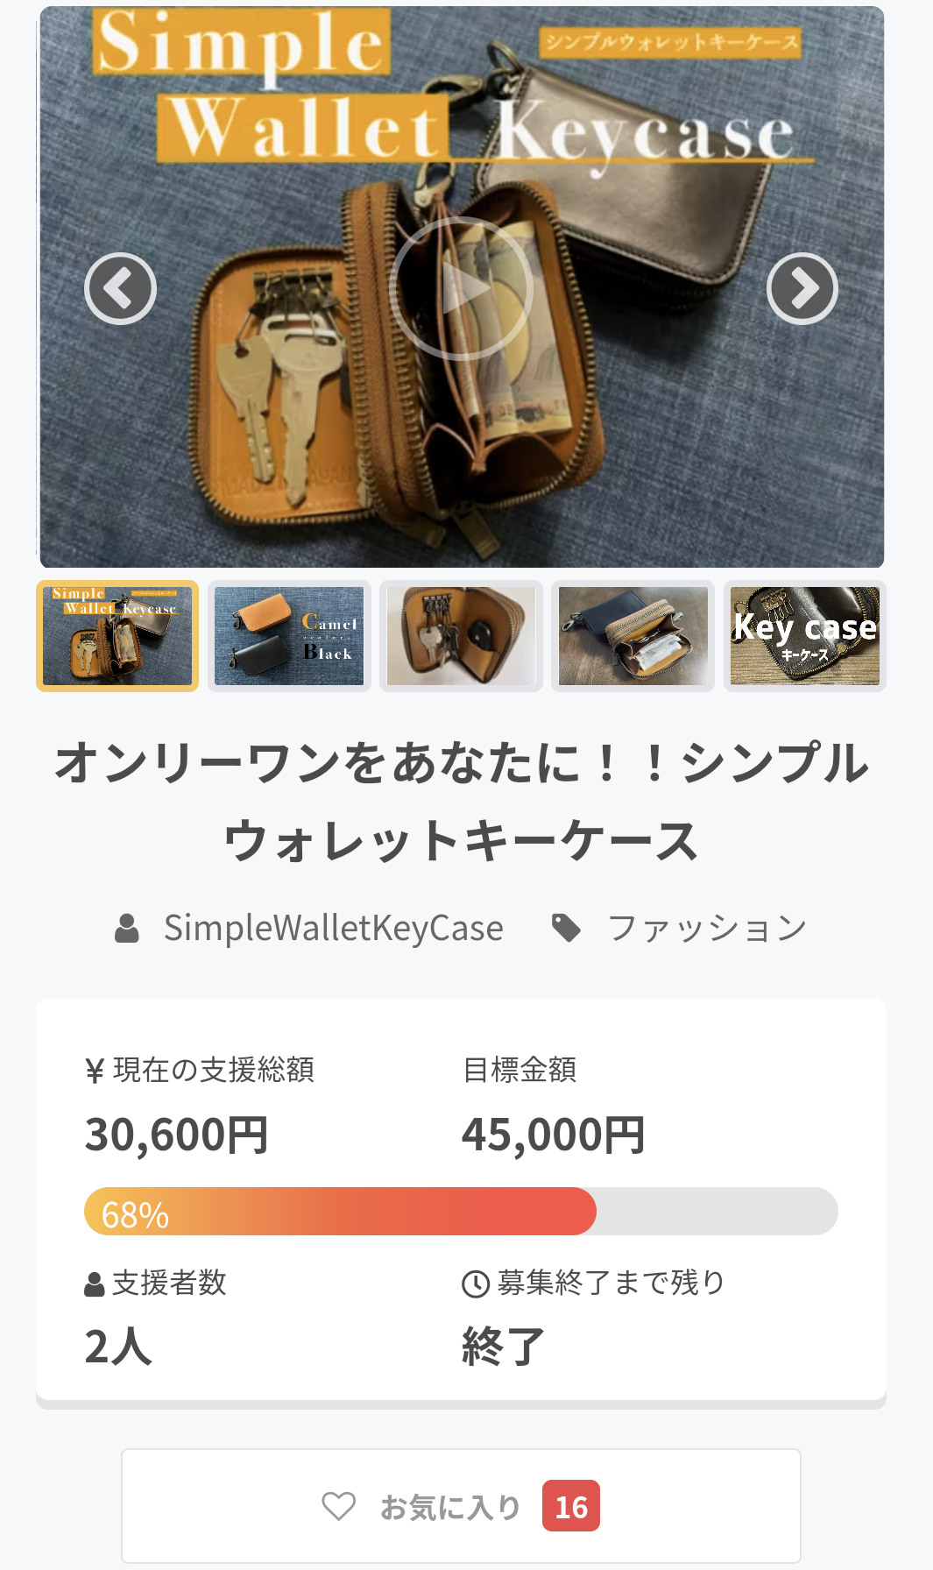Open the ファッション category link
The width and height of the screenshot is (933, 1570).
(x=707, y=928)
